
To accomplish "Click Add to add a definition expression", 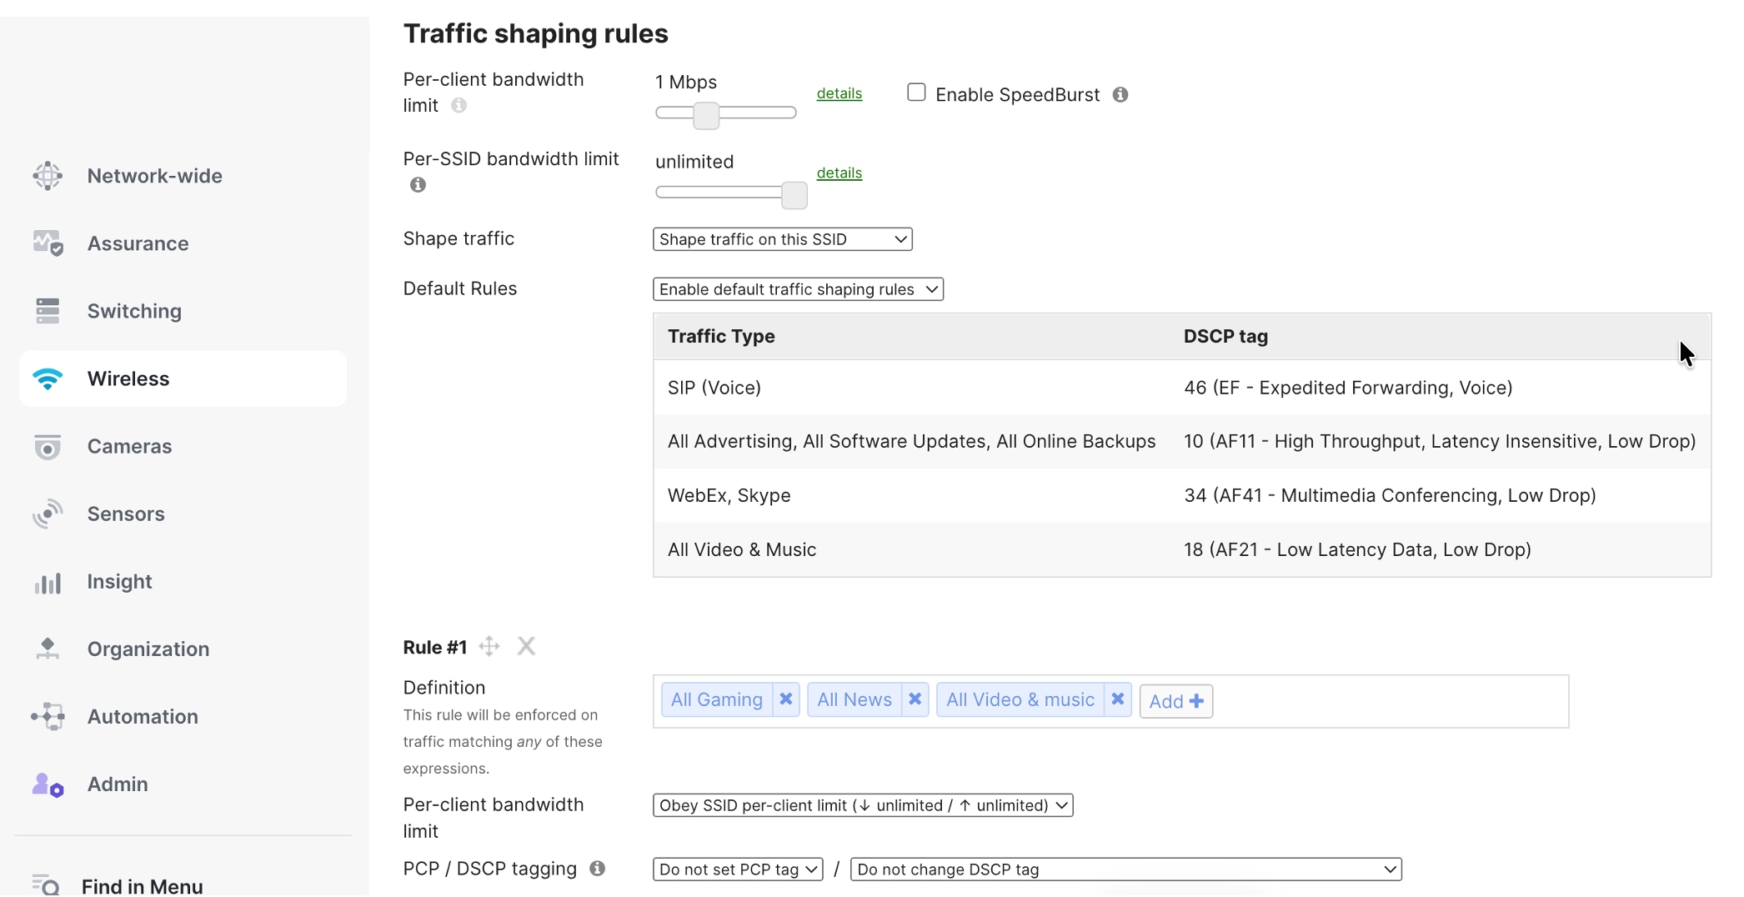I will [1175, 701].
